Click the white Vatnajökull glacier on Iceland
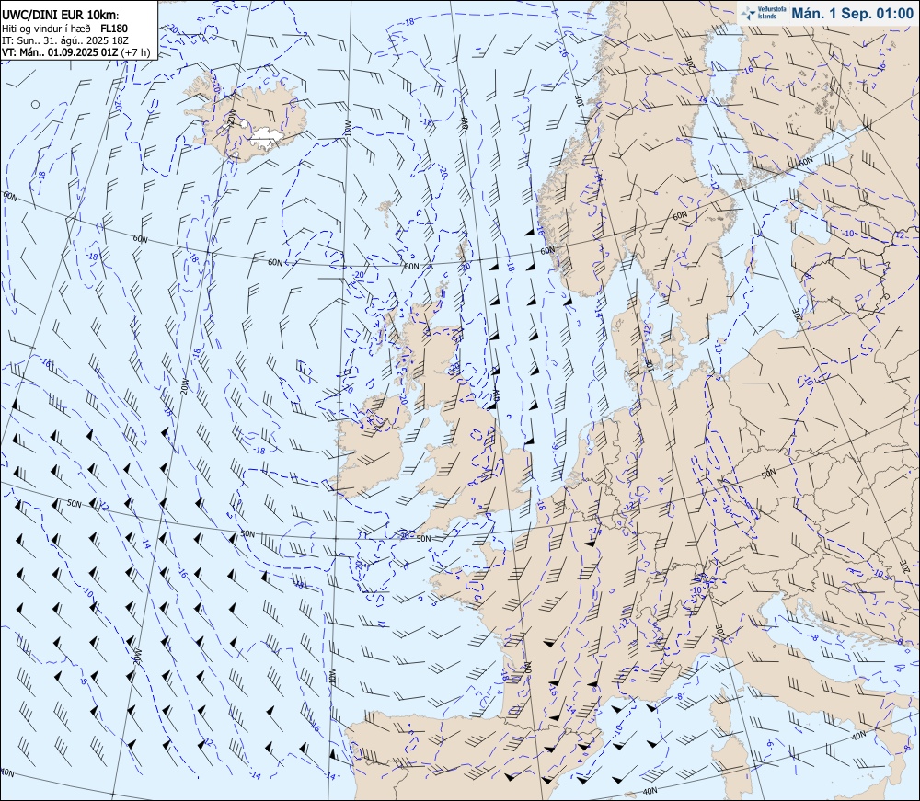 pos(267,136)
